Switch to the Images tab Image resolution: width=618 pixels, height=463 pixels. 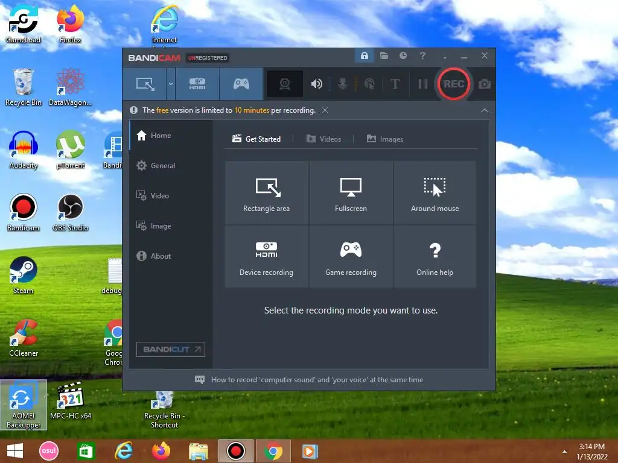[385, 139]
